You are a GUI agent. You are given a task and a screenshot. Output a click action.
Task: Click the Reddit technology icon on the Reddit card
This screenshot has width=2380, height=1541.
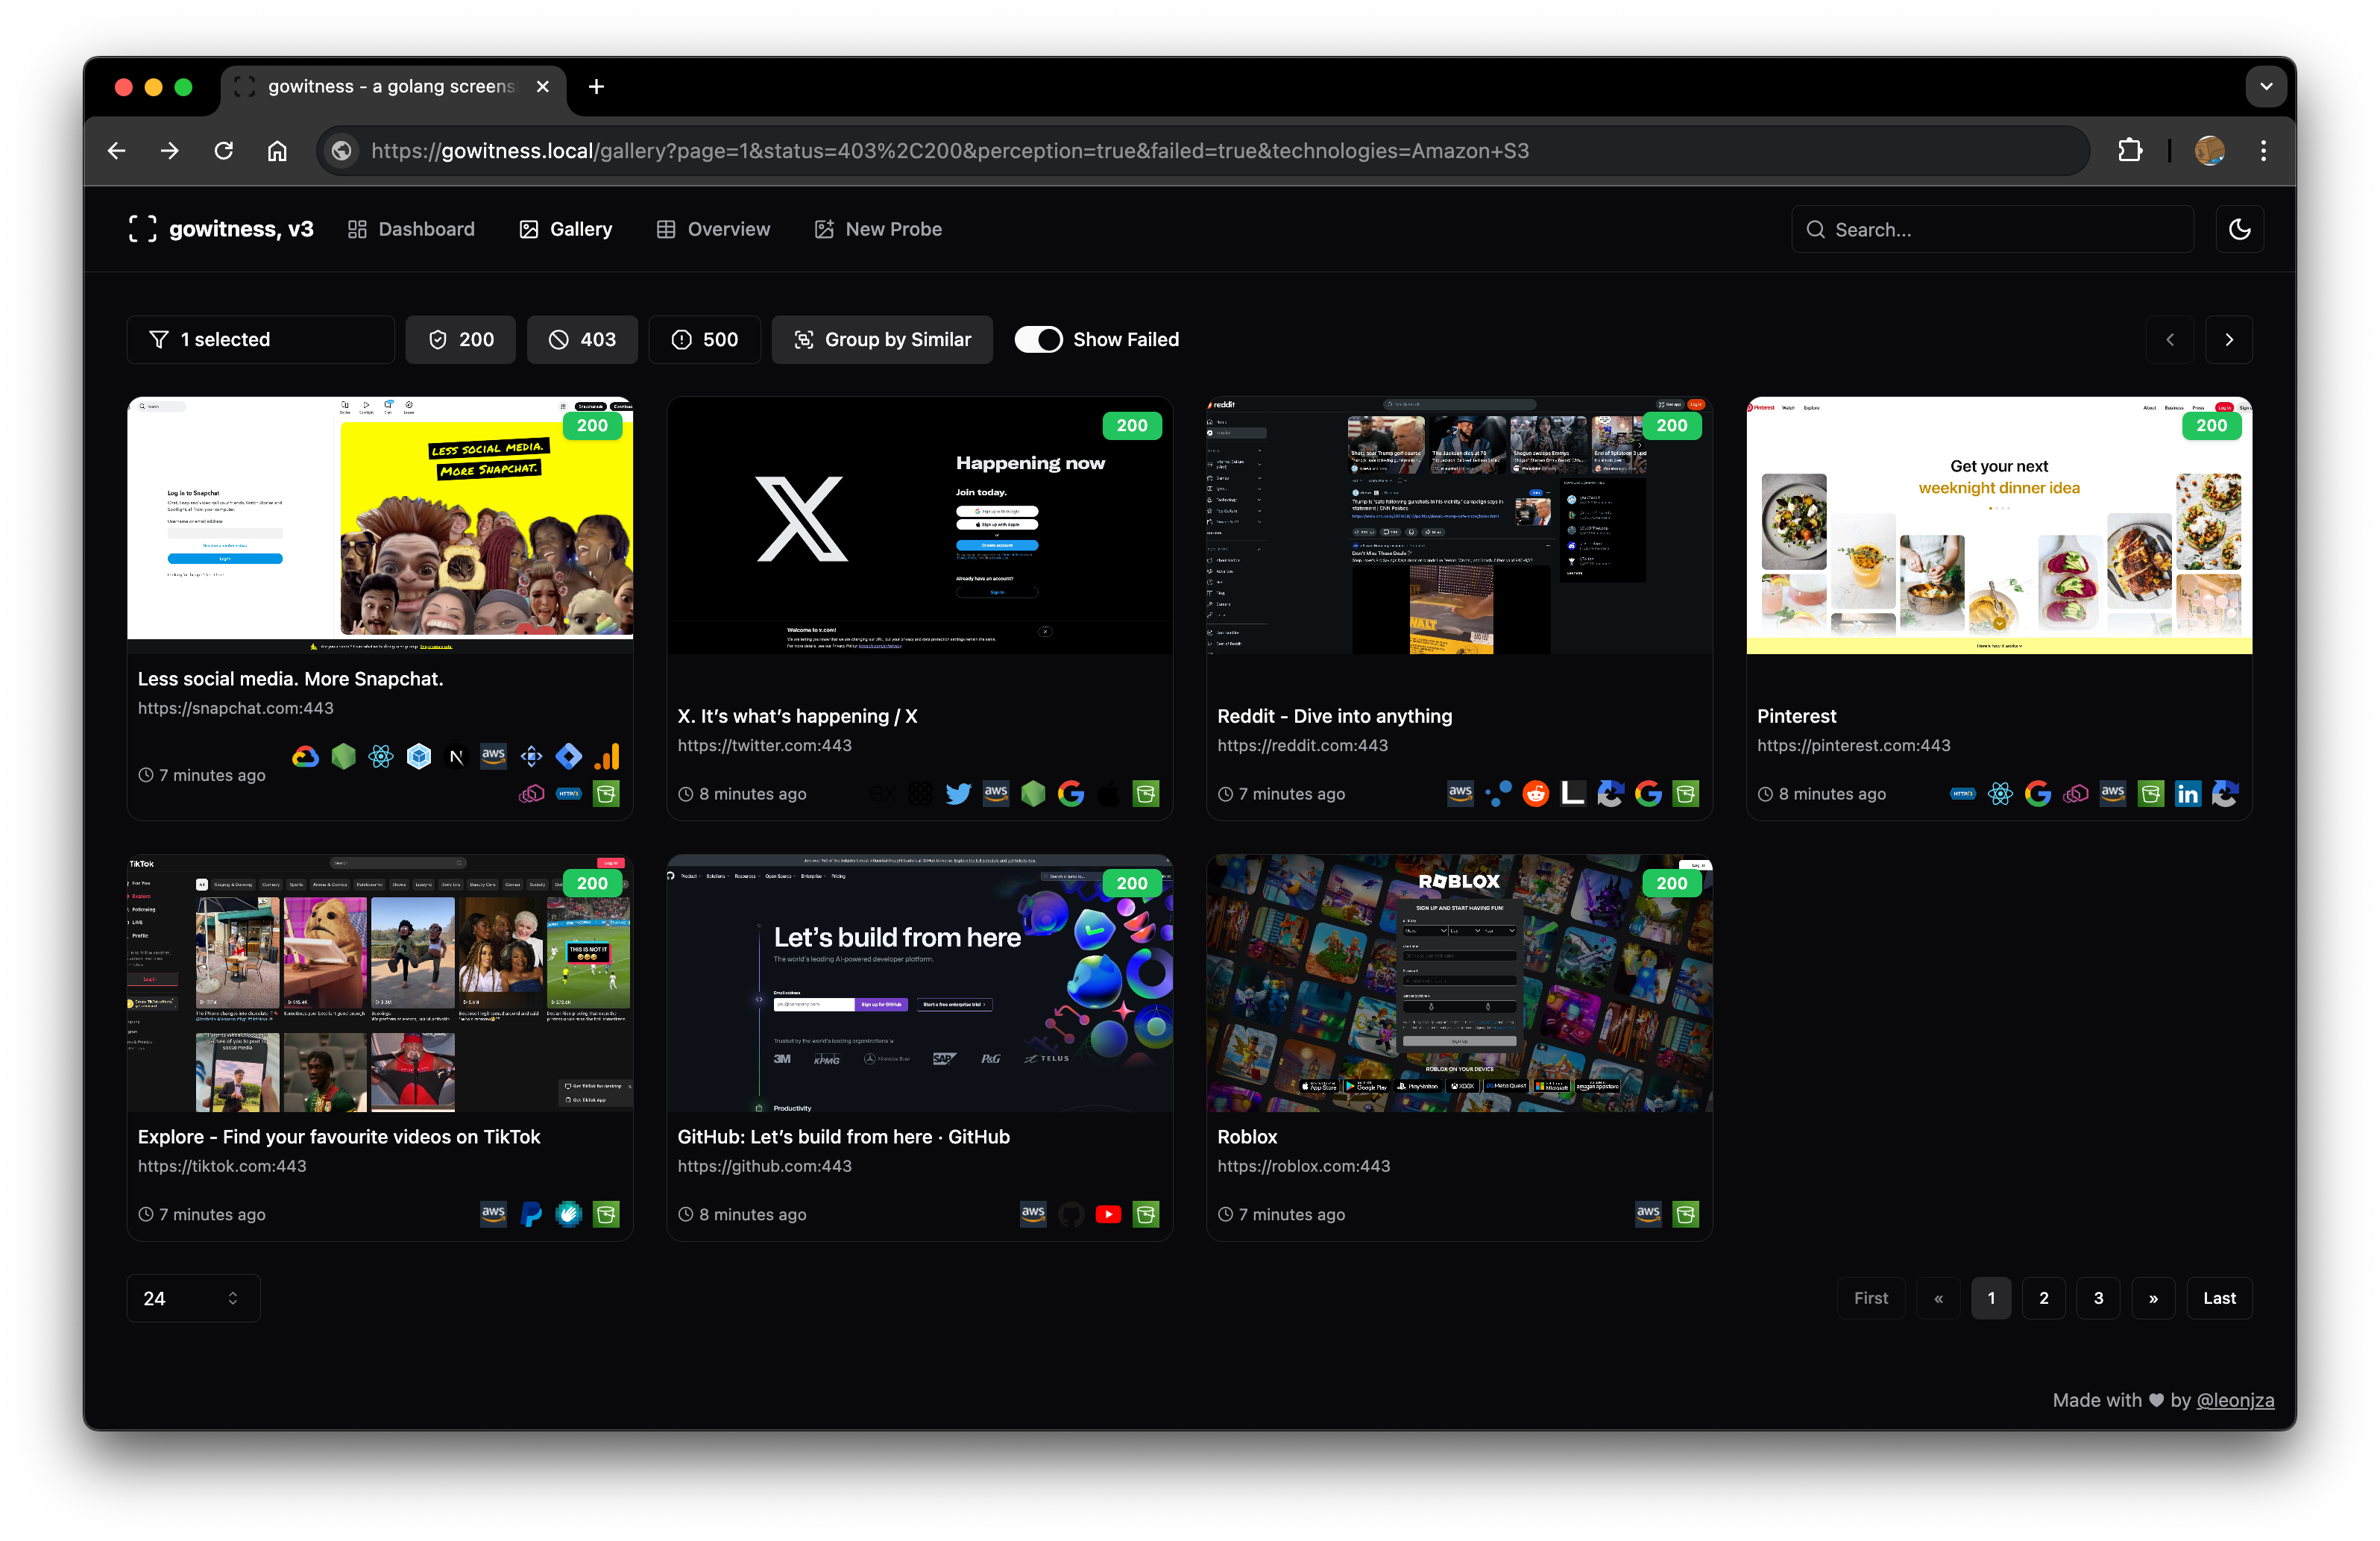click(x=1535, y=794)
